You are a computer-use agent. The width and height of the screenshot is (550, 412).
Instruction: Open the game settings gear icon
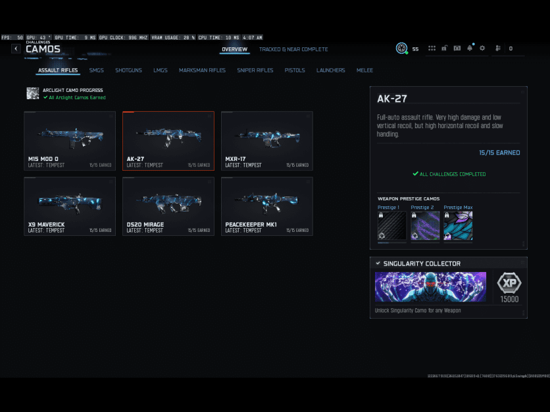click(x=482, y=47)
